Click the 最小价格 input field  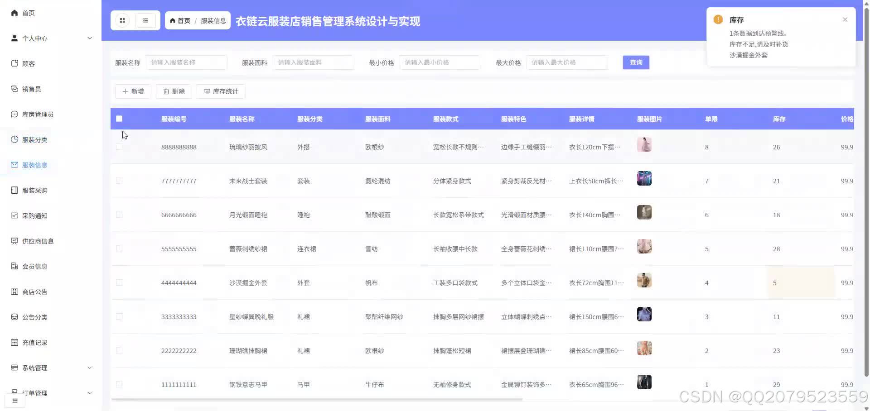pos(440,62)
